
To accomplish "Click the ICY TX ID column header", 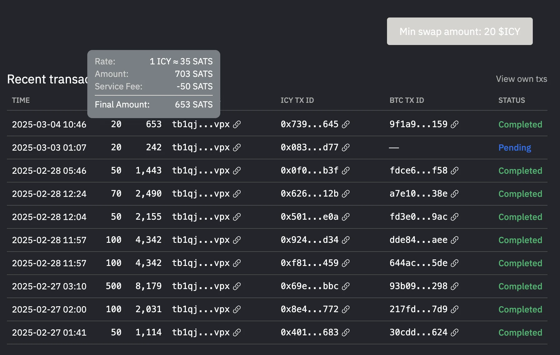I will (x=297, y=100).
